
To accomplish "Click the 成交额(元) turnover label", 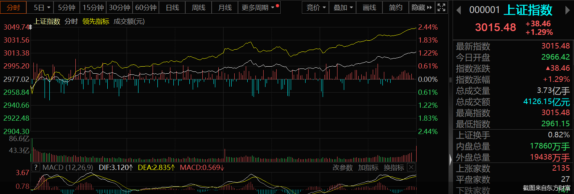I will pos(129,21).
